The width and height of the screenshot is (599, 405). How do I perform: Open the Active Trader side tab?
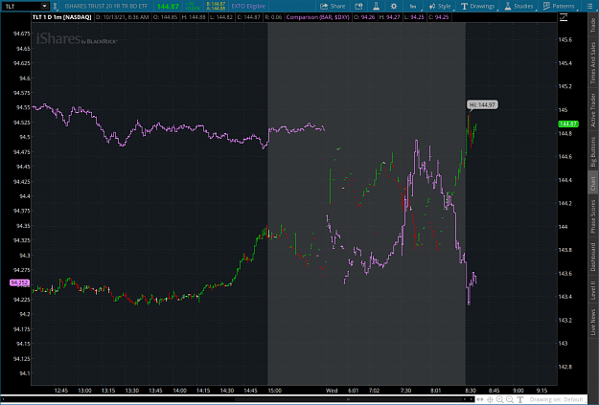[592, 110]
